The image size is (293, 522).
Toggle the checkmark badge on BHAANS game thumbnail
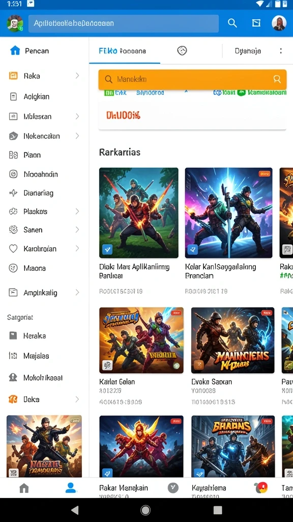199,473
